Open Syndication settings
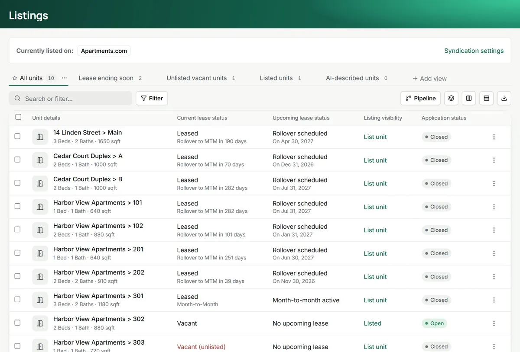The image size is (520, 352). tap(474, 51)
